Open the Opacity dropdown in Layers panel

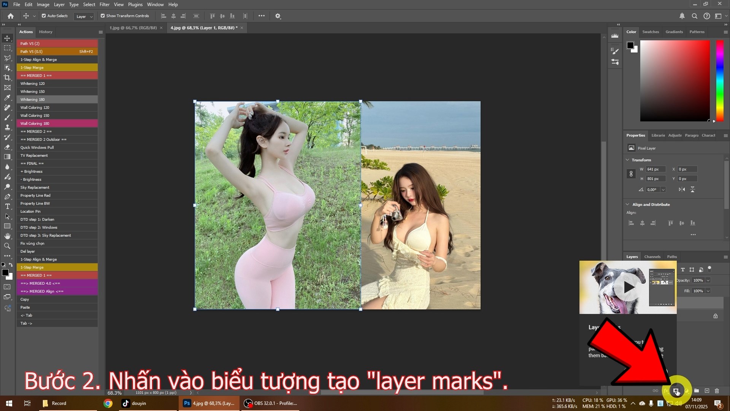point(709,280)
